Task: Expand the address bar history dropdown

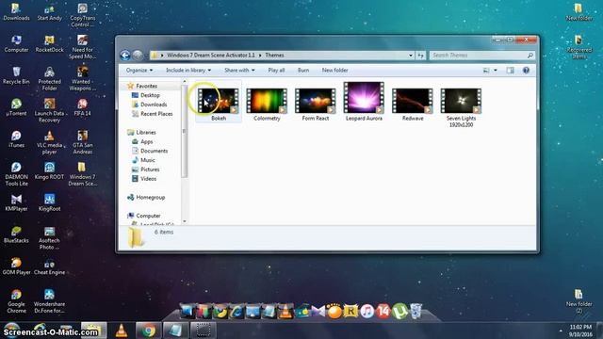Action: pyautogui.click(x=411, y=56)
